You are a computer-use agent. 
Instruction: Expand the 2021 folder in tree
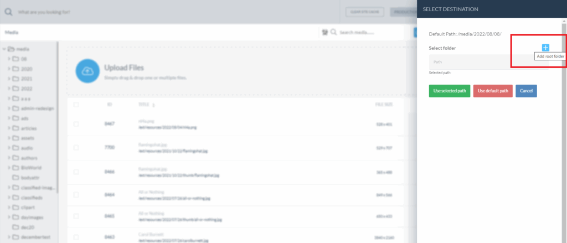tap(9, 79)
